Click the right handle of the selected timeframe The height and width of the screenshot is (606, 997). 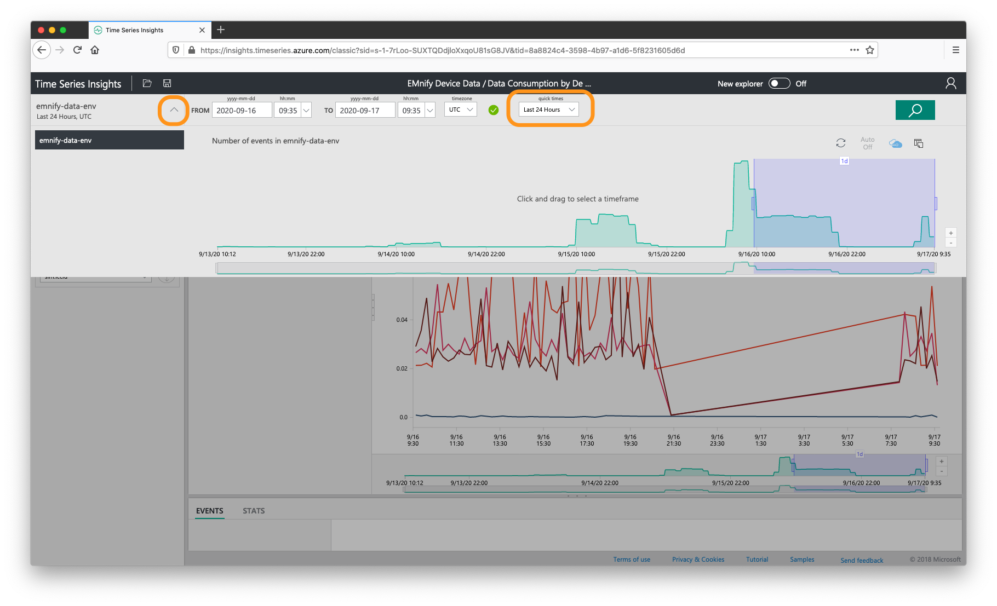click(936, 203)
